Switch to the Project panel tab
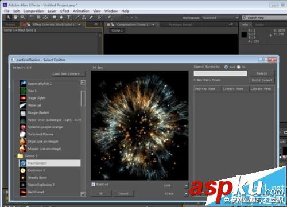 point(10,25)
